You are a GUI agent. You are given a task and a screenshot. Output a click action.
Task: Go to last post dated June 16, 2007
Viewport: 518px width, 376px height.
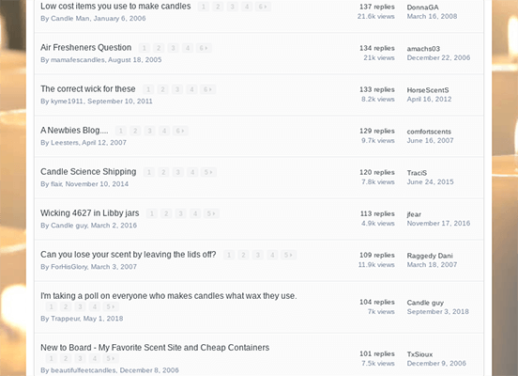tap(430, 140)
